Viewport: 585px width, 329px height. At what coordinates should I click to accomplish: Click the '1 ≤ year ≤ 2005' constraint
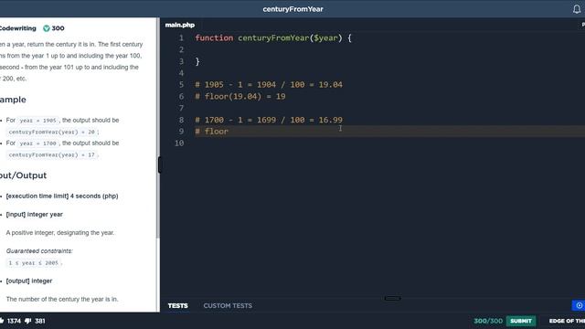pyautogui.click(x=34, y=263)
